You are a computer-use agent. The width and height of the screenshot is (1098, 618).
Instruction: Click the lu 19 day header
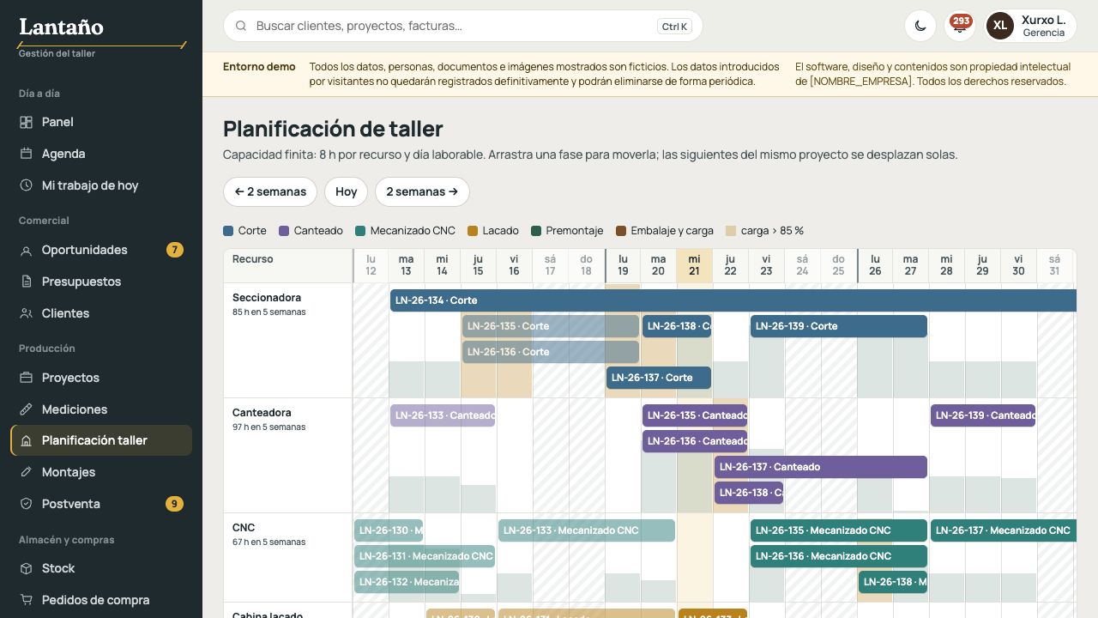pyautogui.click(x=623, y=264)
